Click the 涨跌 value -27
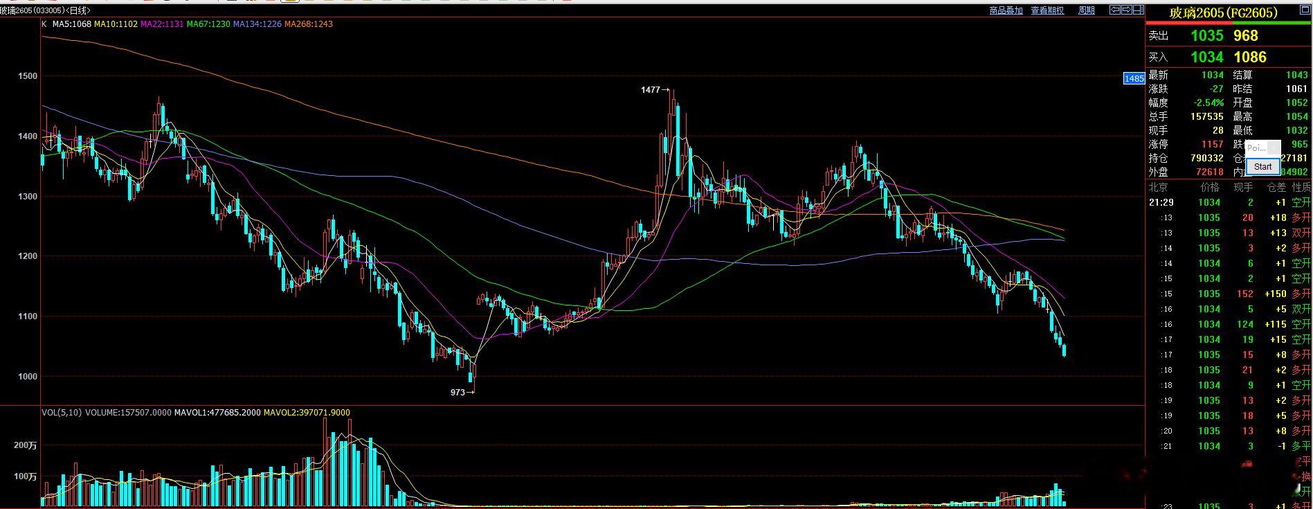 (1216, 89)
